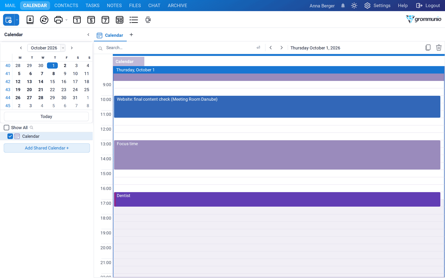The width and height of the screenshot is (445, 278).
Task: Open the MAIL section
Action: [10, 6]
